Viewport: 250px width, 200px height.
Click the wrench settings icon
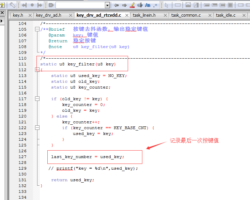[13, 5]
